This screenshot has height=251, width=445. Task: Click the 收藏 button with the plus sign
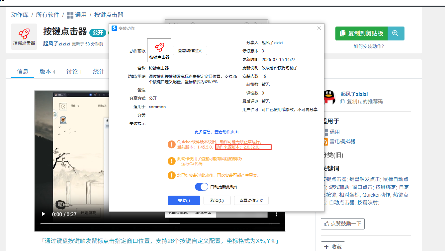tap(333, 247)
